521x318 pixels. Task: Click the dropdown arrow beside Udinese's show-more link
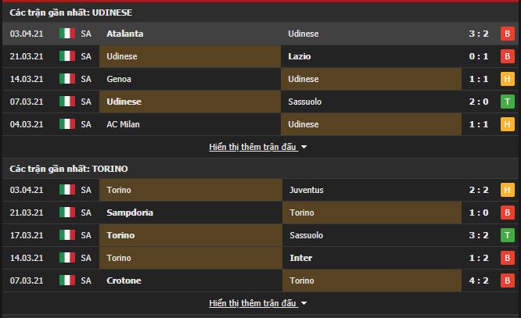click(x=304, y=147)
